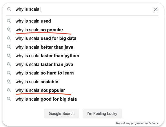Click the magnifier beside "better than java"

coord(9,47)
